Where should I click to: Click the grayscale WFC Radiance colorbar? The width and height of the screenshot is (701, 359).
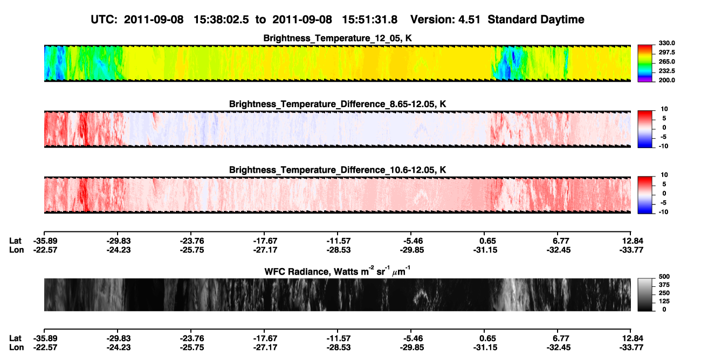[x=645, y=295]
